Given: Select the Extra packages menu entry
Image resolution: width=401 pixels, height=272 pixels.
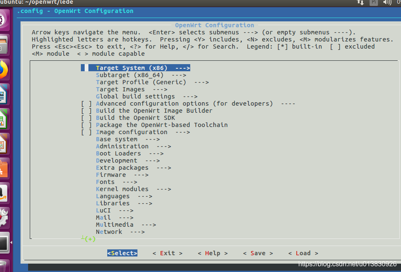Looking at the screenshot, I should [134, 168].
